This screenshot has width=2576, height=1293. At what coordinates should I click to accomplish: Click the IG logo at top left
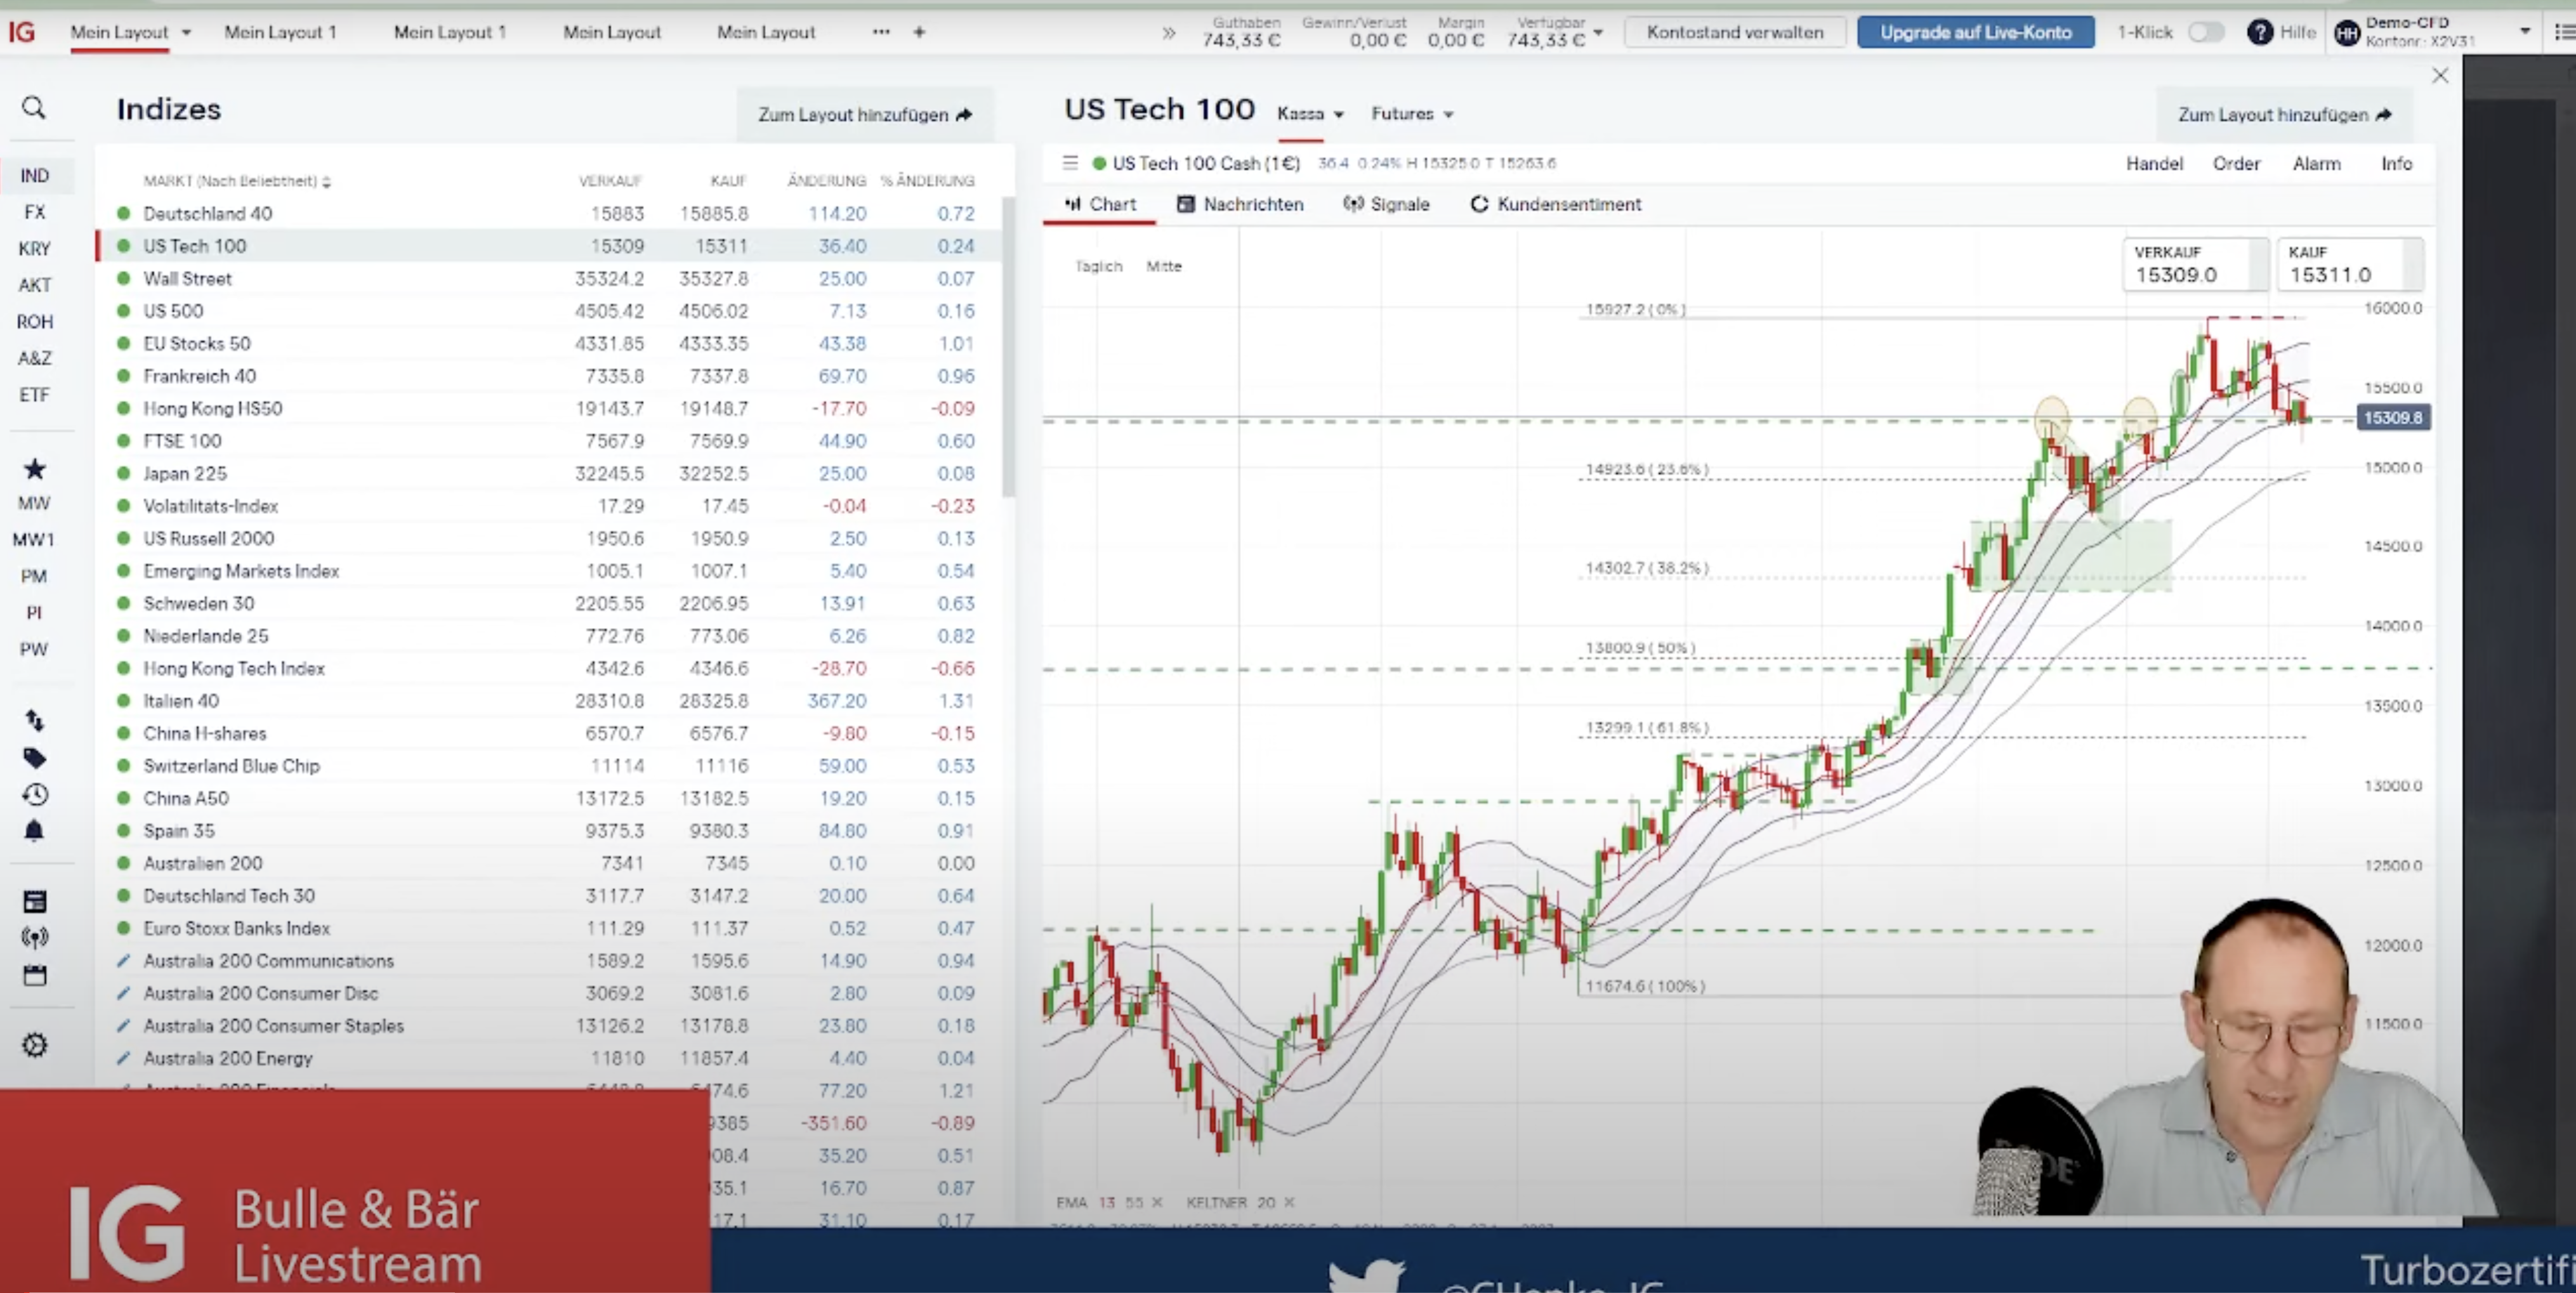(21, 32)
